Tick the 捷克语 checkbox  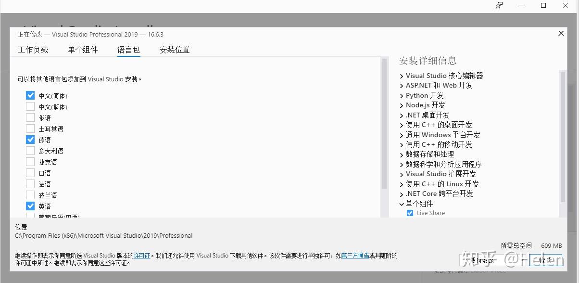pyautogui.click(x=30, y=162)
